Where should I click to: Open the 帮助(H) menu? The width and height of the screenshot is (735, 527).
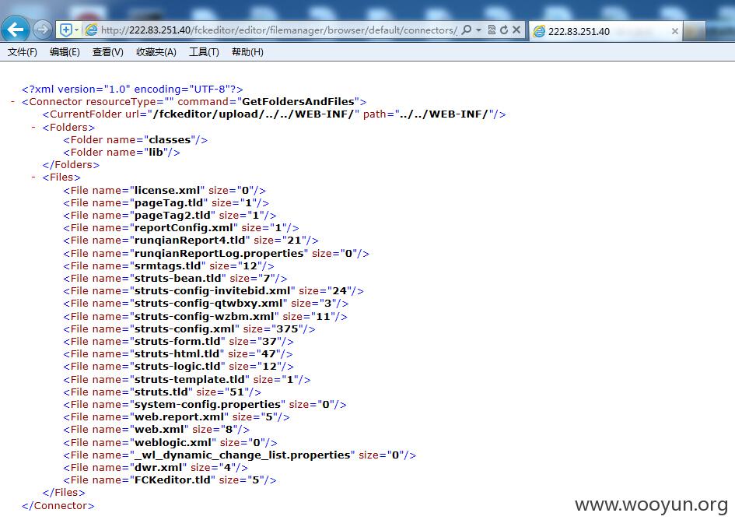[247, 52]
